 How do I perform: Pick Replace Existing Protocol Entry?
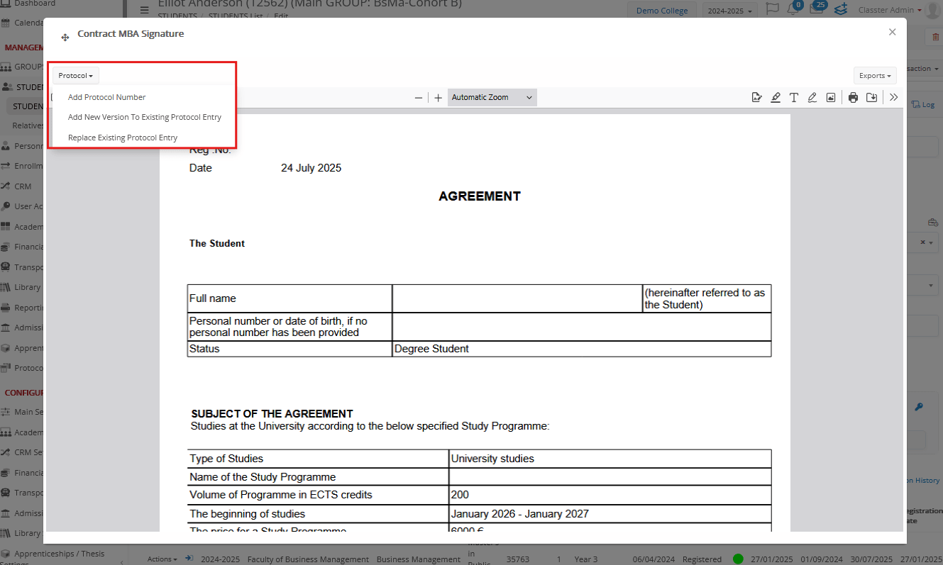click(123, 138)
